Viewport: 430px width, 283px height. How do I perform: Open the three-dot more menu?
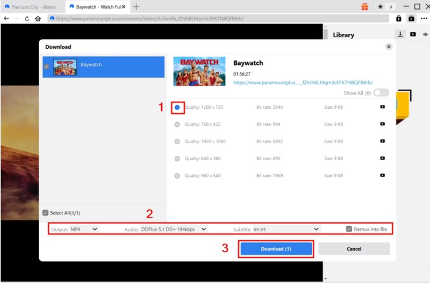pyautogui.click(x=424, y=18)
